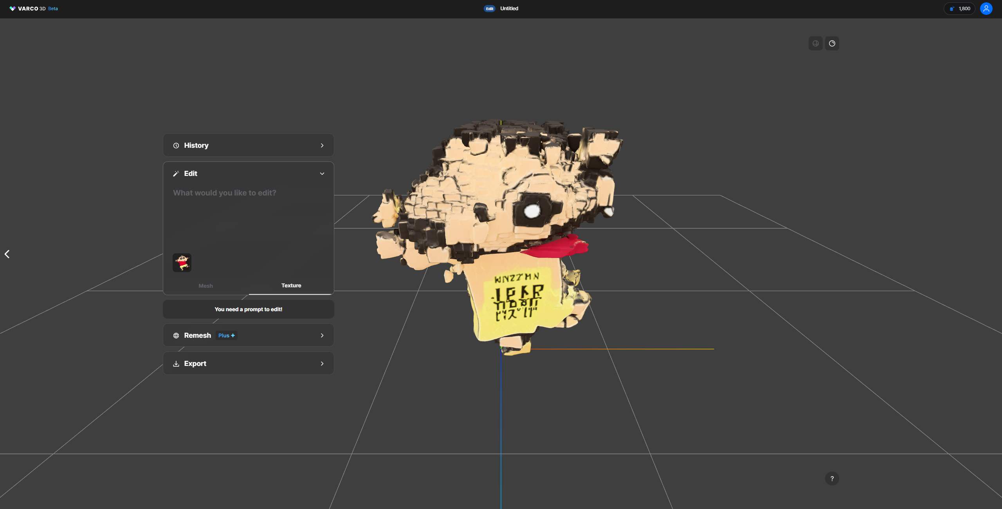Click the History clock icon

click(176, 145)
